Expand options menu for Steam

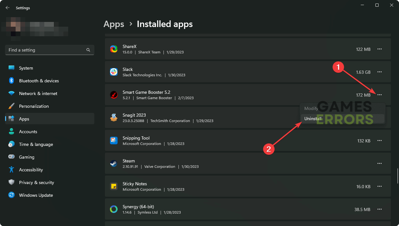point(379,163)
